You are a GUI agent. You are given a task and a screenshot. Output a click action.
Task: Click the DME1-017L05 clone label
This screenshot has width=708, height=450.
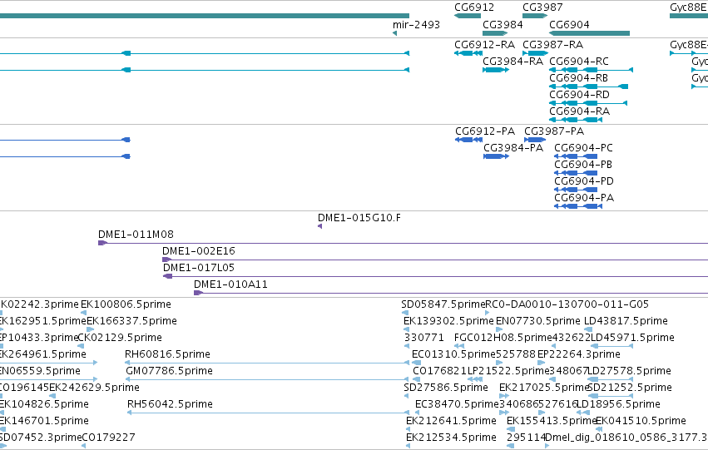199,268
